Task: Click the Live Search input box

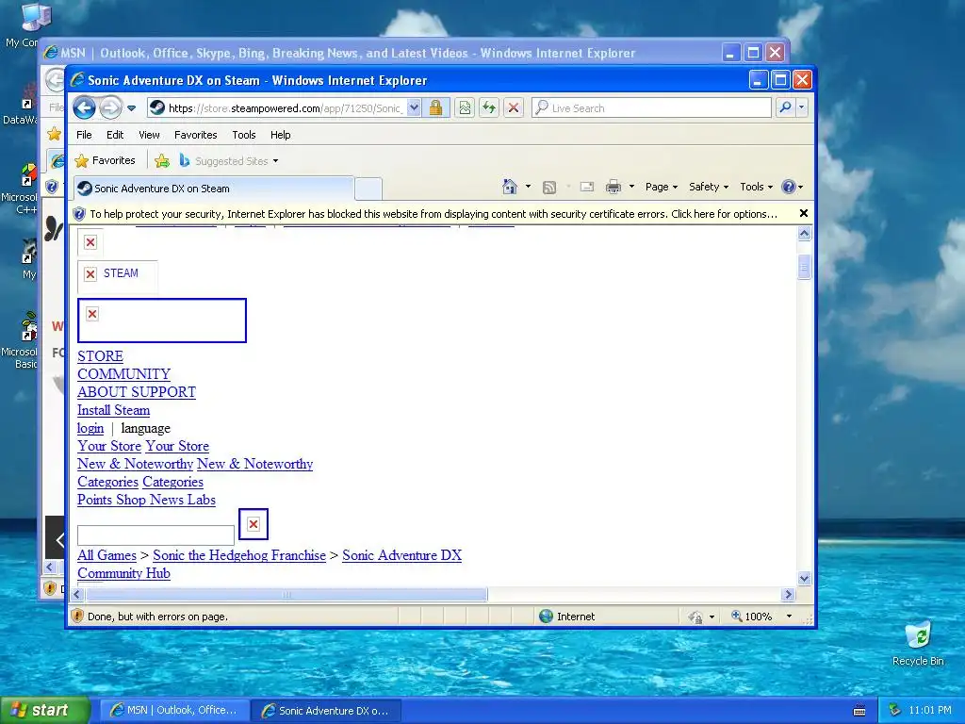Action: 651,107
